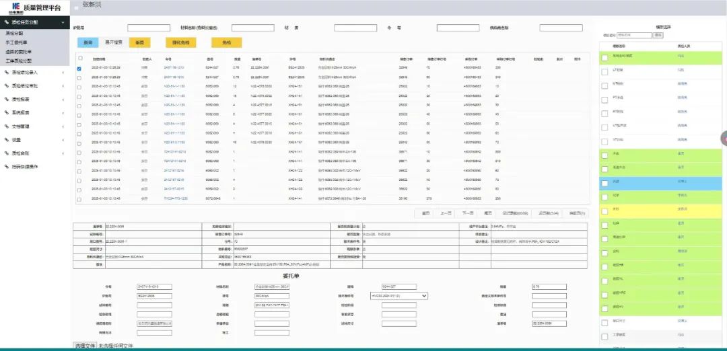
Task: Click the 系统报表 sidebar icon
Action: [x=7, y=112]
